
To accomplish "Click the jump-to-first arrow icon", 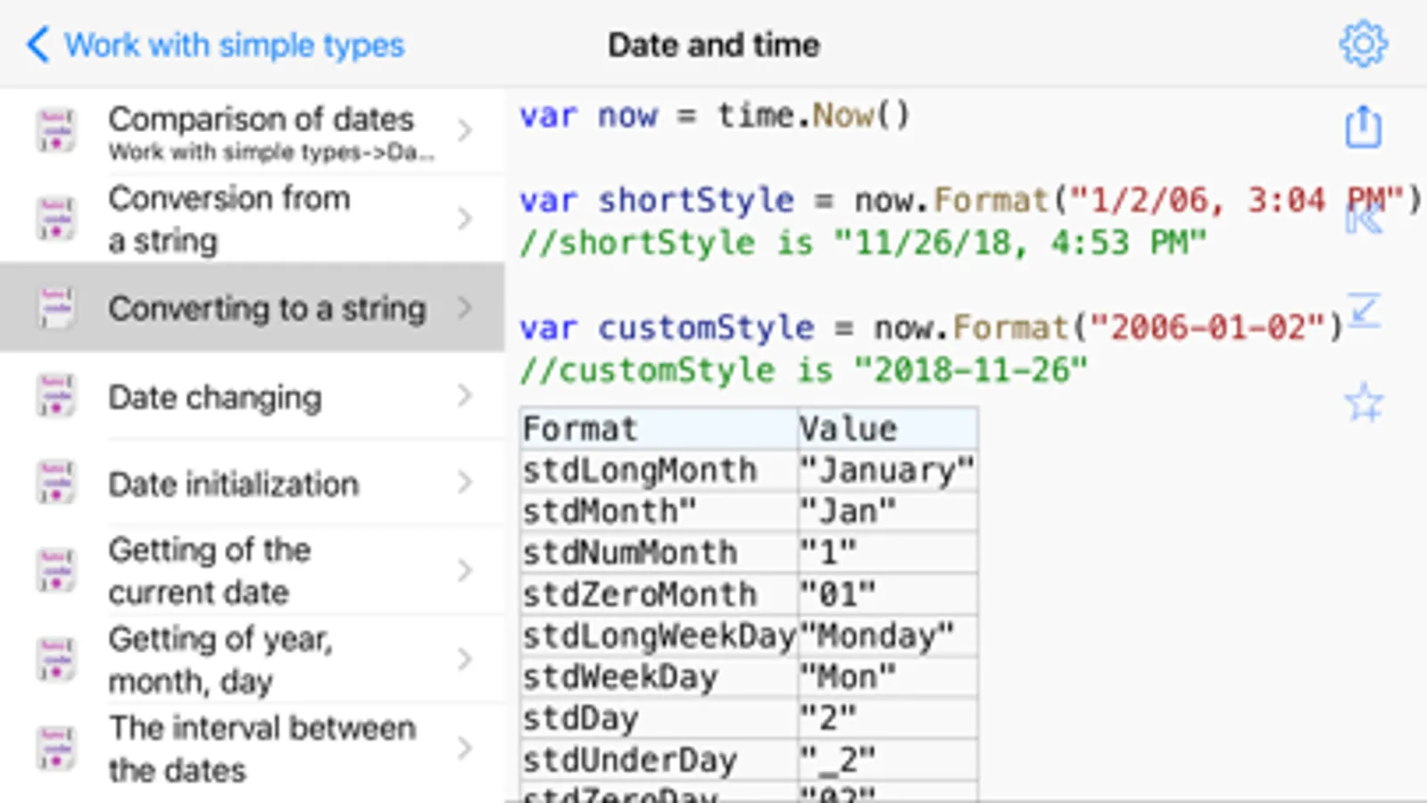I will (1364, 219).
